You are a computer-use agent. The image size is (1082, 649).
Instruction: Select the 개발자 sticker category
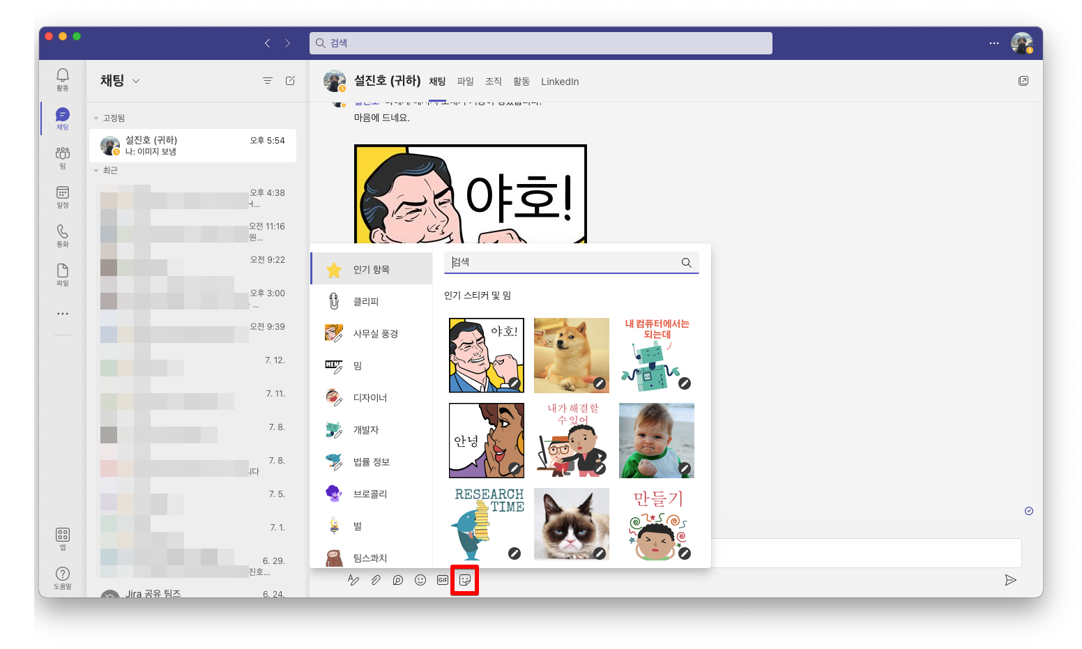pos(372,429)
